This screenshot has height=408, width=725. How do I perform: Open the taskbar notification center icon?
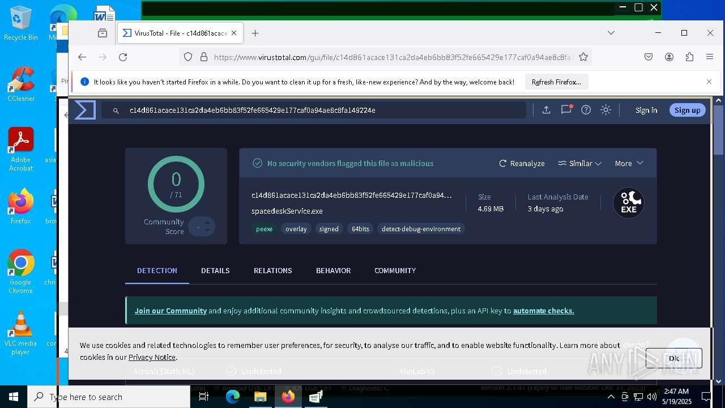pos(706,397)
